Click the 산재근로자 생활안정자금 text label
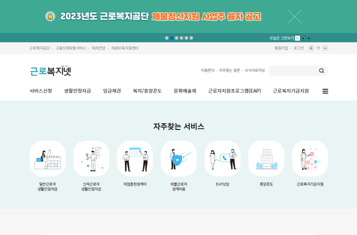Viewport: 357px width, 235px height. click(91, 187)
